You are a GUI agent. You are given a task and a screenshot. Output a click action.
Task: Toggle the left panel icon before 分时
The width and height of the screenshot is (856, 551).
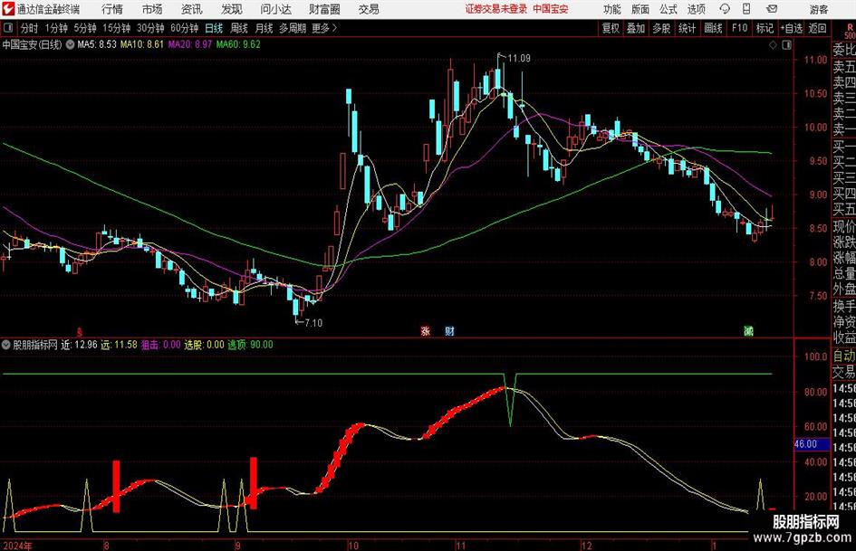click(8, 28)
